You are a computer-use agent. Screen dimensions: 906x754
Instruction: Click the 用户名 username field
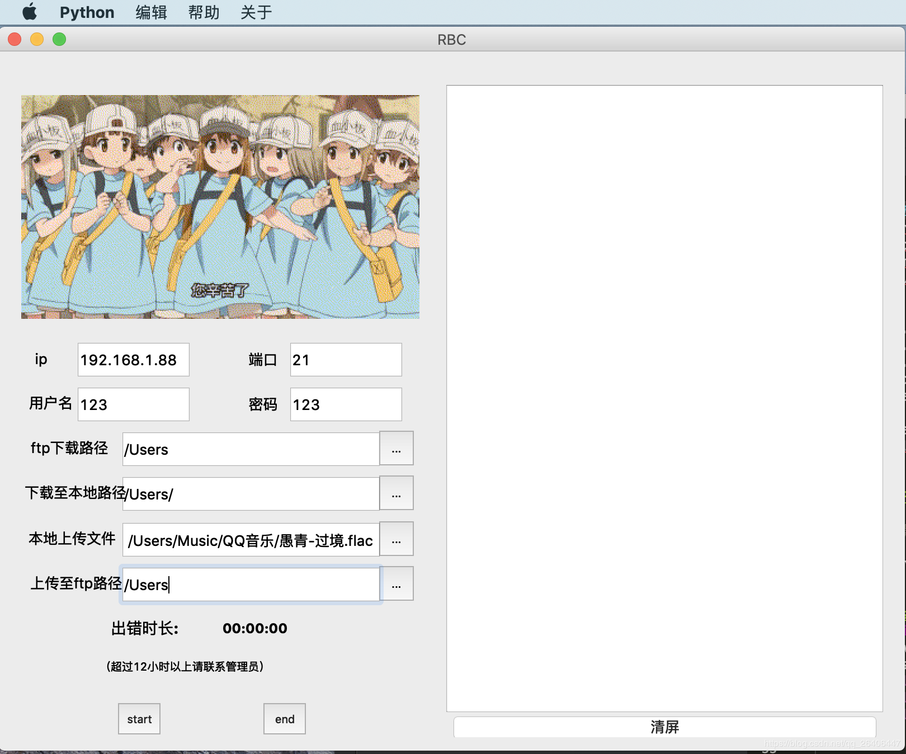coord(134,404)
